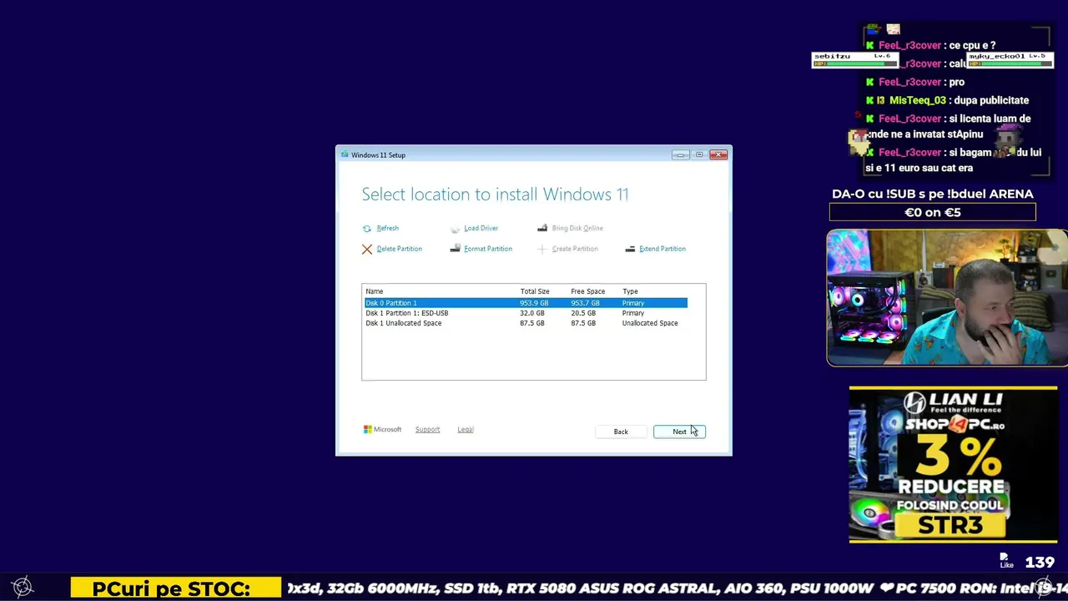Click the Free Space column header

pyautogui.click(x=587, y=291)
